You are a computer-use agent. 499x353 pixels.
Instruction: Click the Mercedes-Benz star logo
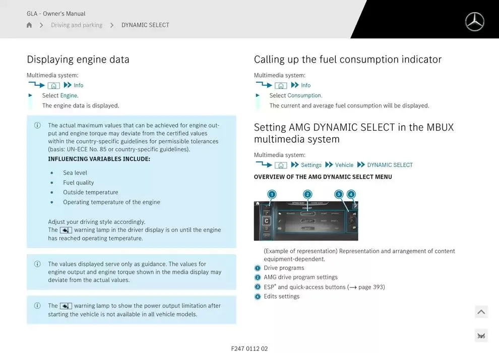[474, 22]
